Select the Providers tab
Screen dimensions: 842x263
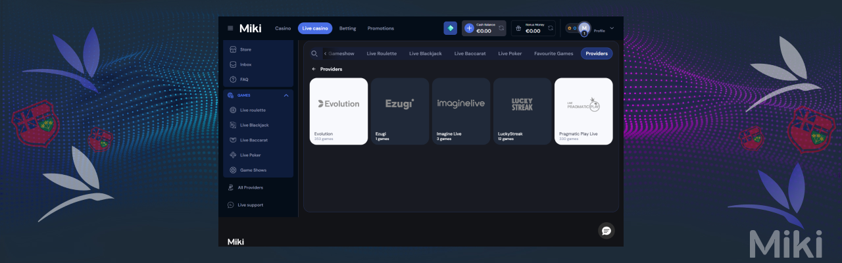click(x=597, y=53)
